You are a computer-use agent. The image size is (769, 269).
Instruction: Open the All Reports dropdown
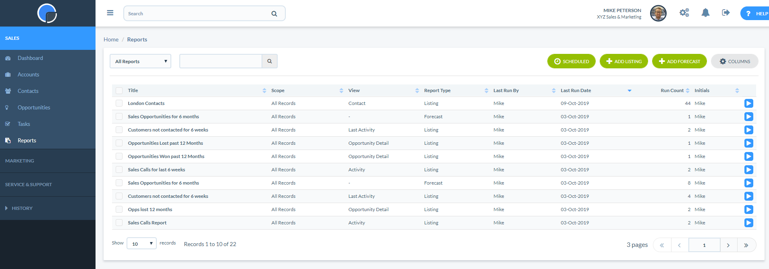(140, 61)
